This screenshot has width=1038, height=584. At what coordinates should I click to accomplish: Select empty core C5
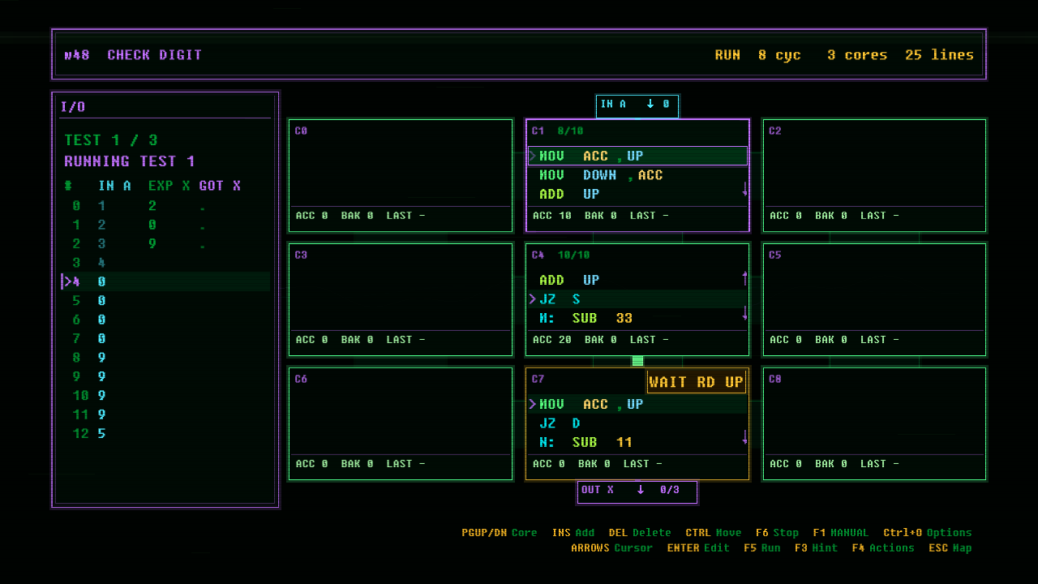point(874,299)
